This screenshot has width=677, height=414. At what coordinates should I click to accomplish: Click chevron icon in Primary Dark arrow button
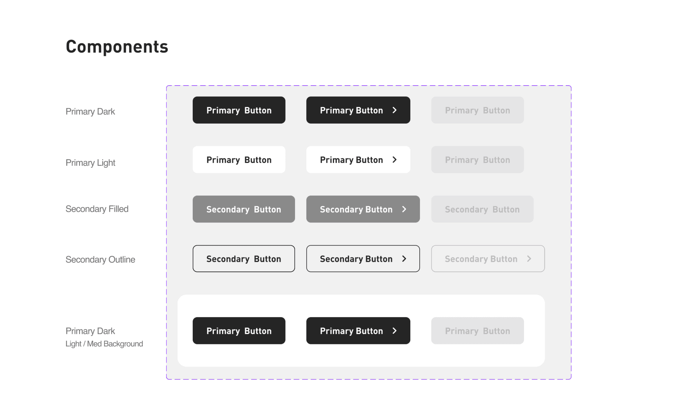394,110
